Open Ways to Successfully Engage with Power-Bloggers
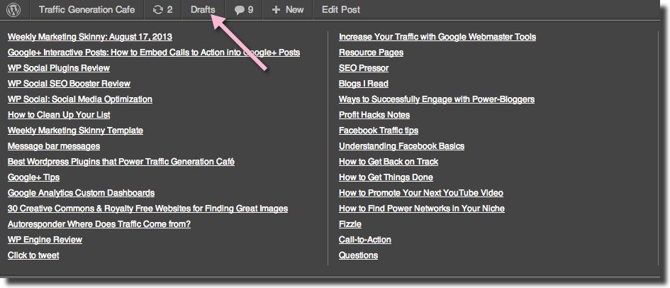This screenshot has height=288, width=670. 437,99
